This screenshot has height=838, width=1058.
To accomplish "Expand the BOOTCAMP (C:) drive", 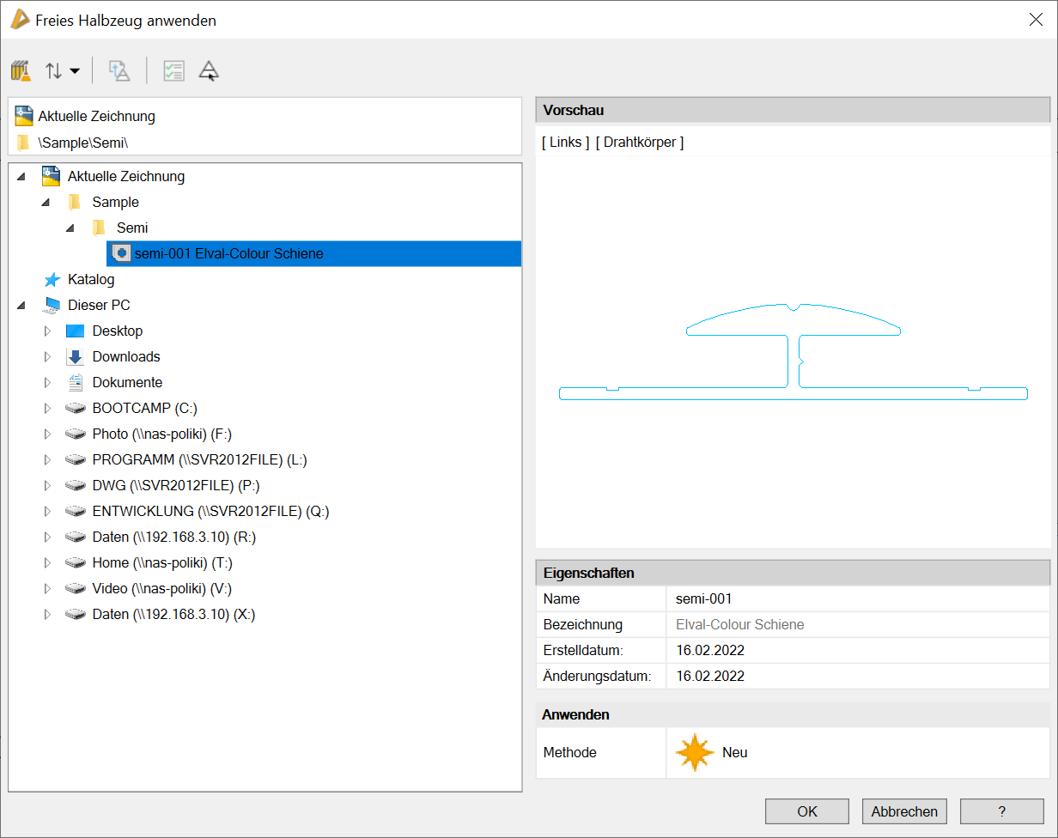I will click(47, 409).
